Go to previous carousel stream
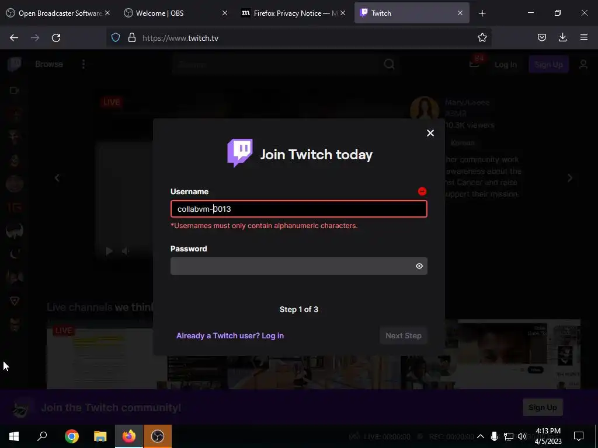 click(57, 178)
